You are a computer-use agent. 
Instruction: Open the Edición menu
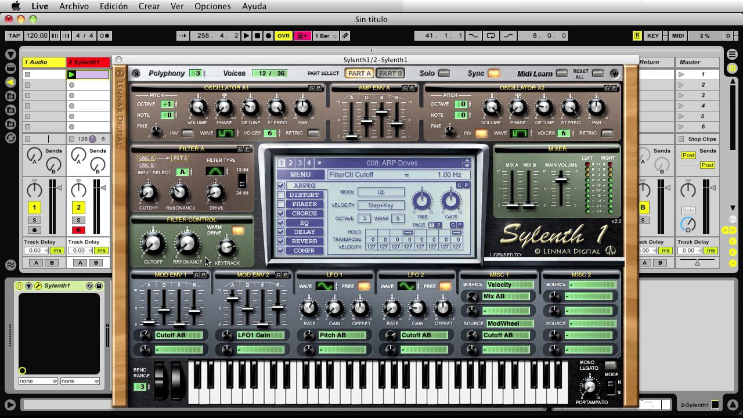[114, 6]
